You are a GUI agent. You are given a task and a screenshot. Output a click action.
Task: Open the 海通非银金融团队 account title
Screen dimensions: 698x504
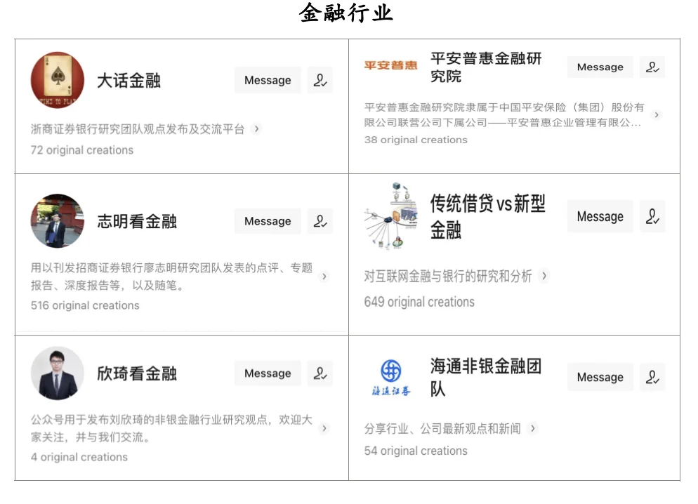point(486,377)
